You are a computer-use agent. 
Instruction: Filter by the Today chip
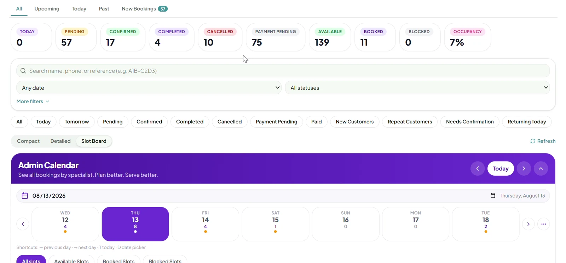(44, 122)
